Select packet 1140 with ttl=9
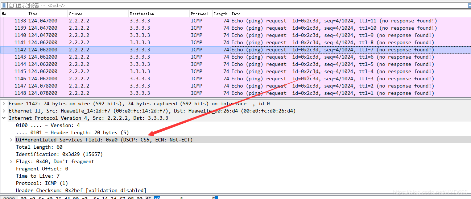 (x=236, y=35)
